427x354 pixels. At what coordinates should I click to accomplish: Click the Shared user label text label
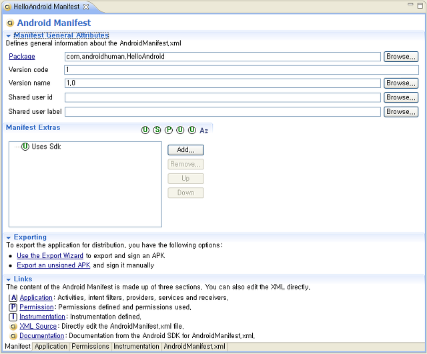[x=35, y=111]
